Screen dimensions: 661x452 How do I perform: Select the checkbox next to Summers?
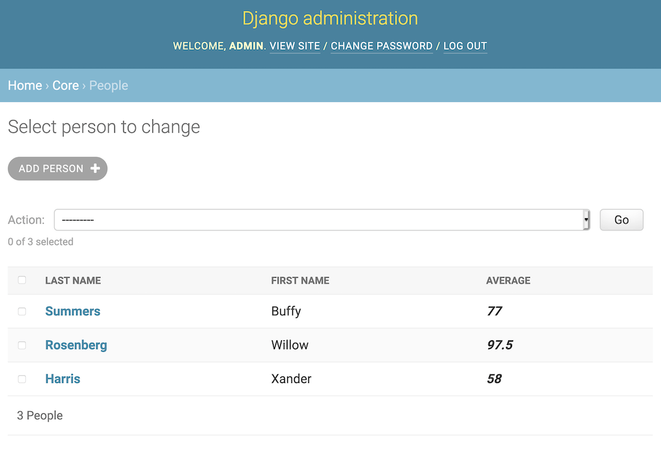pos(22,311)
